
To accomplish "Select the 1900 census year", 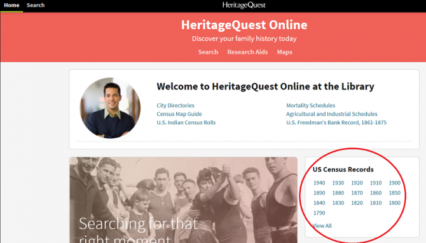I will [x=394, y=183].
